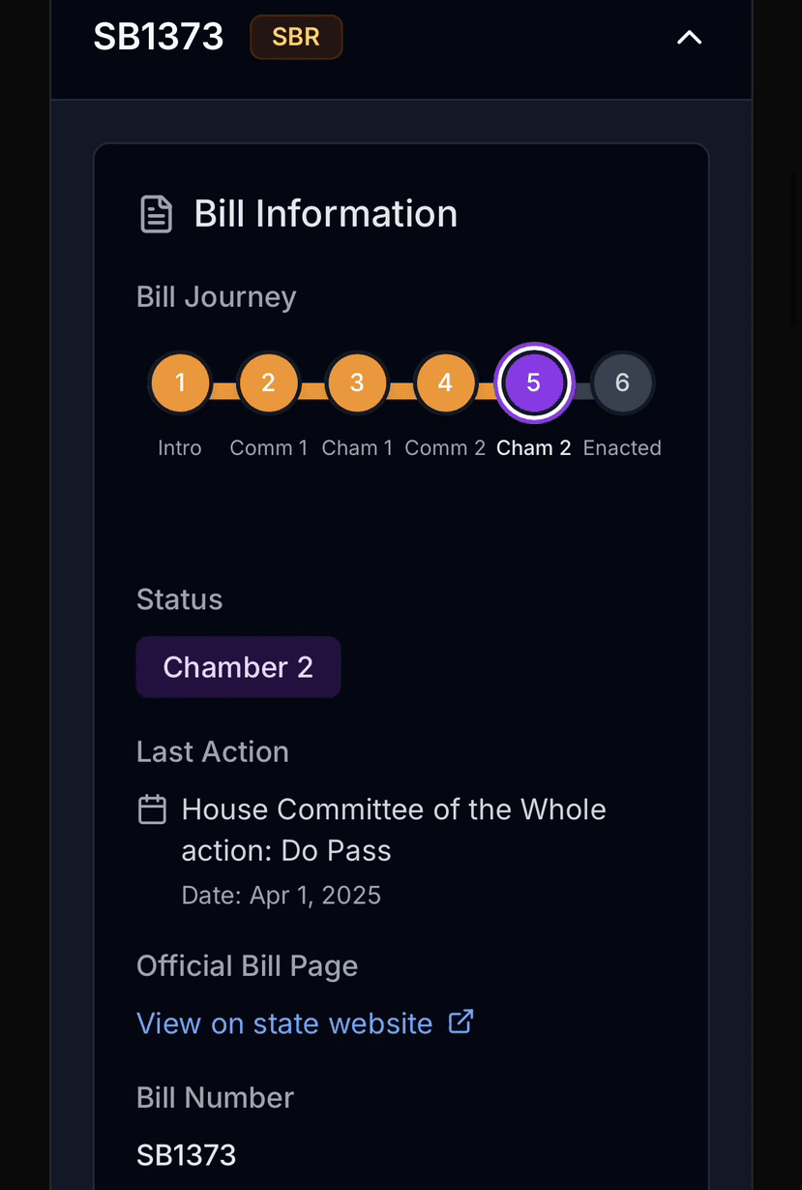
Task: Click the Chamber 2 status badge
Action: 238,667
